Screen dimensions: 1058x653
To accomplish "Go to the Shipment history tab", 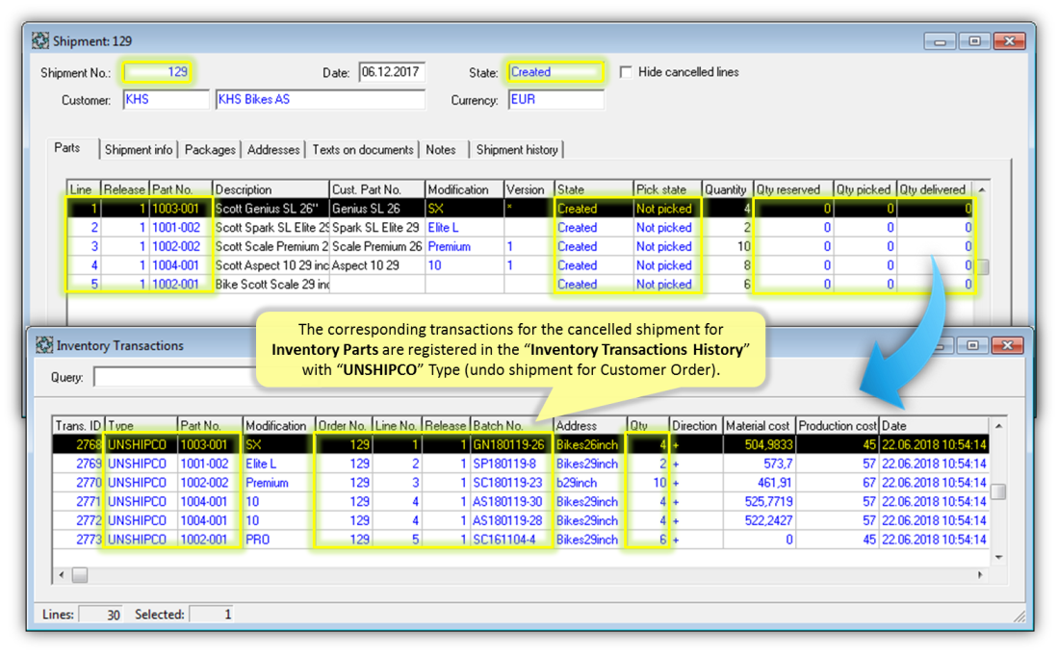I will [517, 149].
